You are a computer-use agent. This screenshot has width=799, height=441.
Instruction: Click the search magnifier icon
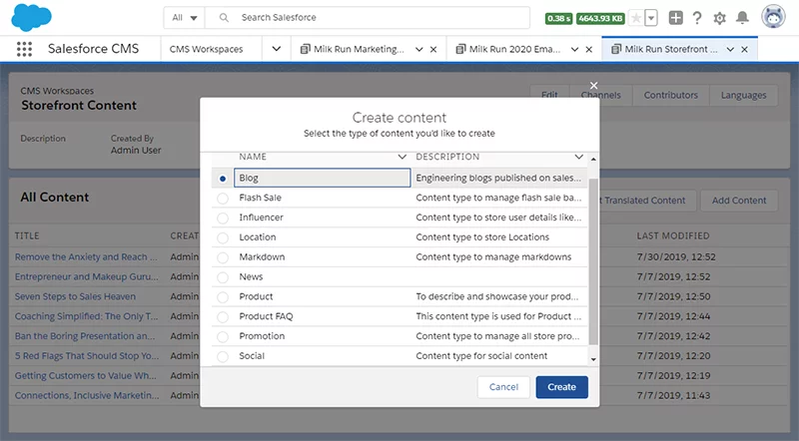pyautogui.click(x=224, y=17)
